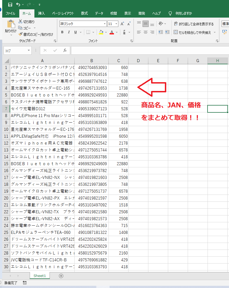The height and width of the screenshot is (288, 229).
Task: Click the Borders icon
Action: coord(88,32)
